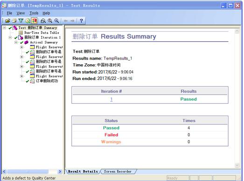Screen dimensions: 244x181
Task: Click the 删除订单 Iteration 1 document icon
Action: (21, 37)
